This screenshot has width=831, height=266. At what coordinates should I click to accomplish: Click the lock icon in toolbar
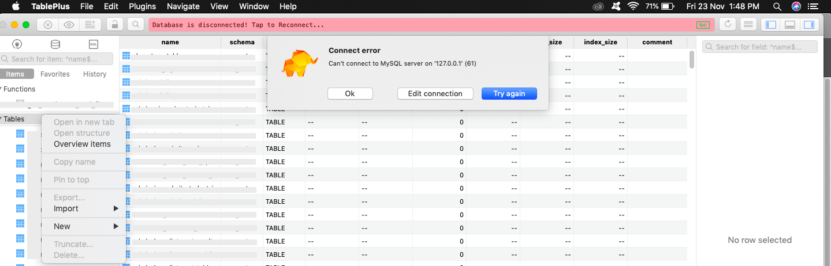coord(115,25)
